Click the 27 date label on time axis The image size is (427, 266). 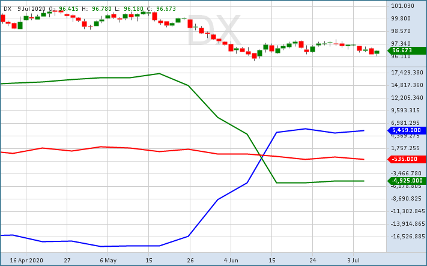[67, 261]
